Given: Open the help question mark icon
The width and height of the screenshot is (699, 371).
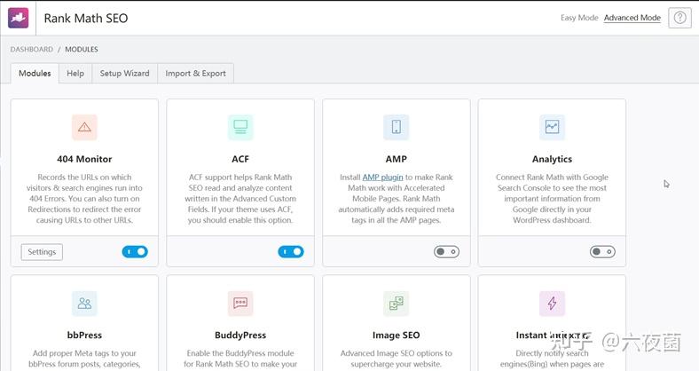Looking at the screenshot, I should [x=679, y=18].
